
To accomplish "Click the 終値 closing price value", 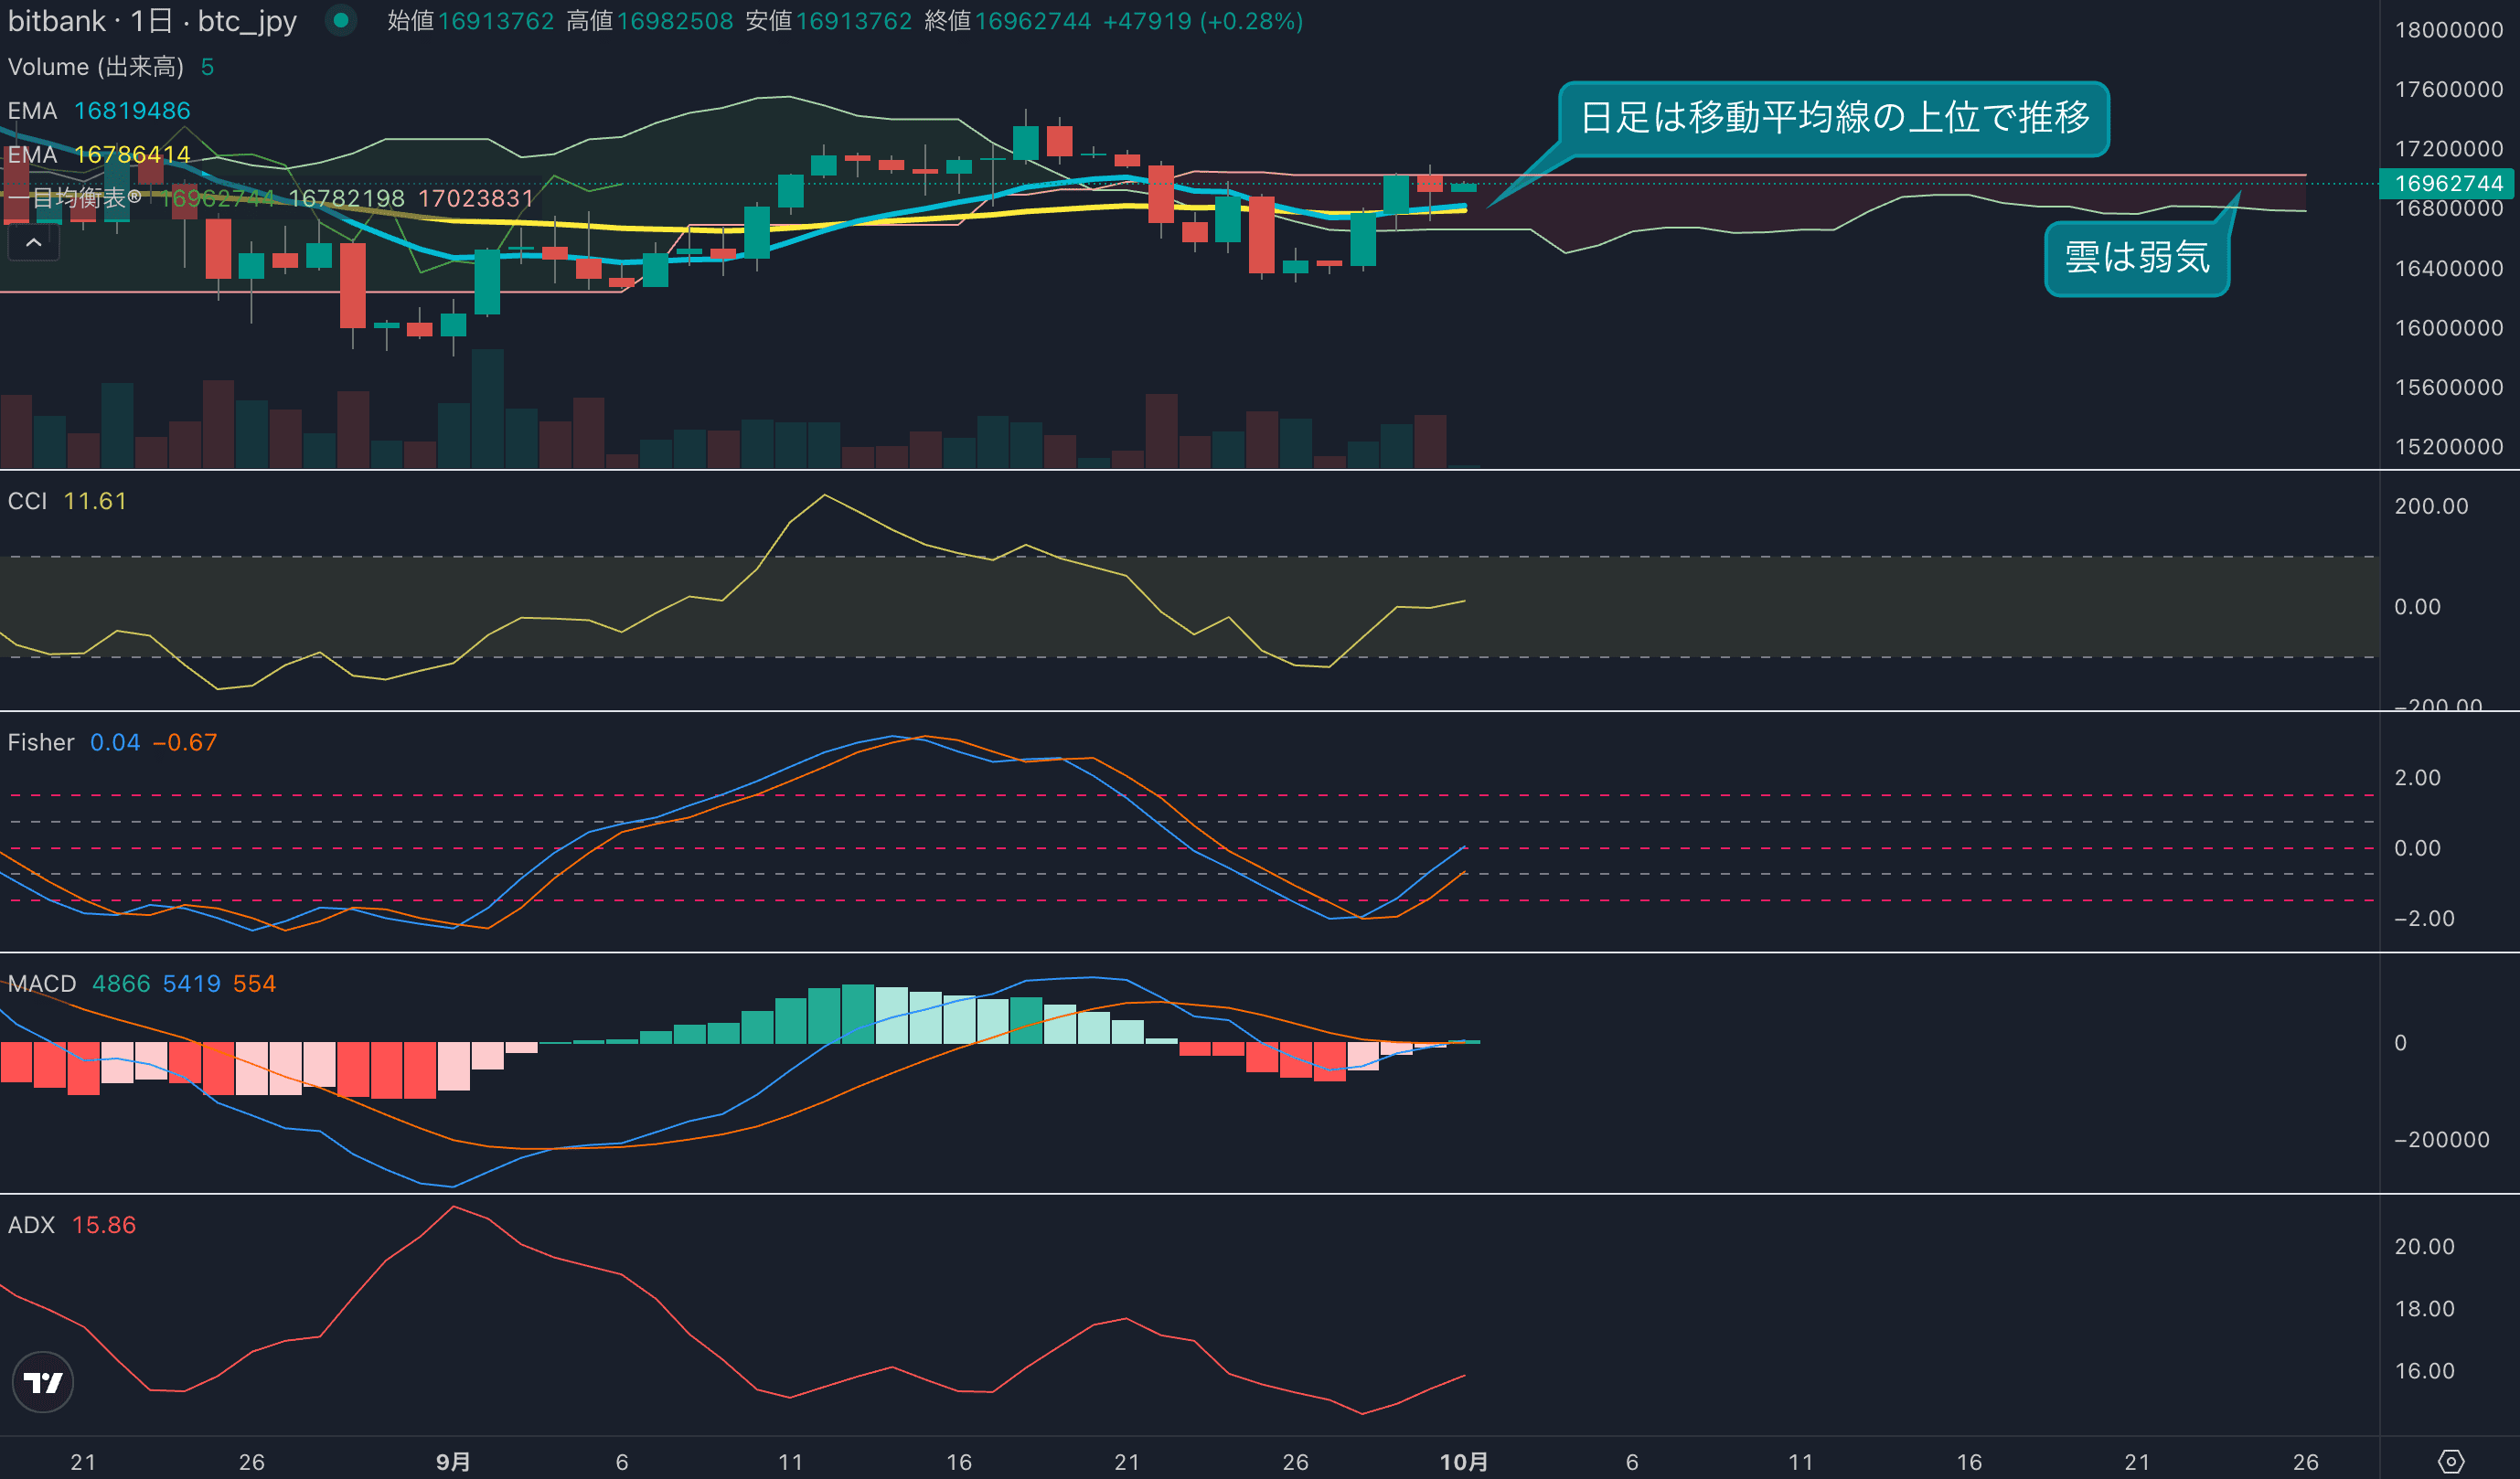I will click(x=1032, y=21).
